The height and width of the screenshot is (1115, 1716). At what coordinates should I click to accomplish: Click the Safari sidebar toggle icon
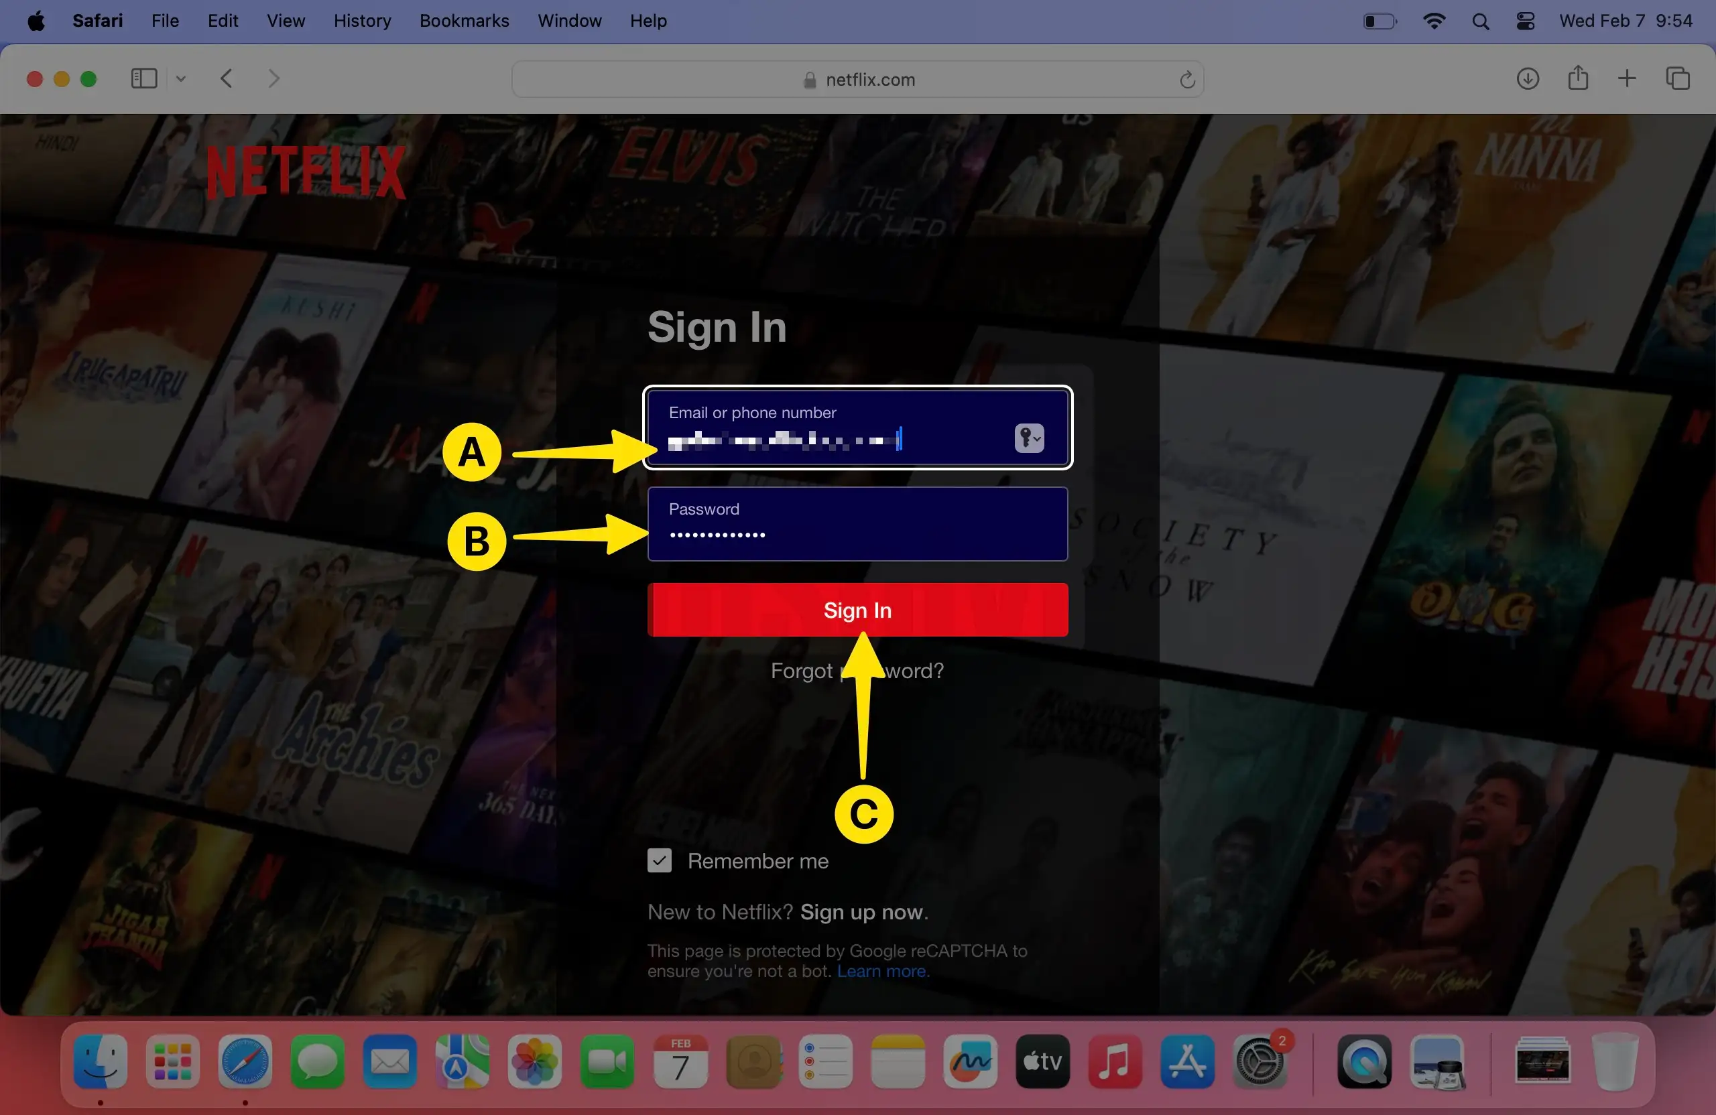click(x=143, y=78)
